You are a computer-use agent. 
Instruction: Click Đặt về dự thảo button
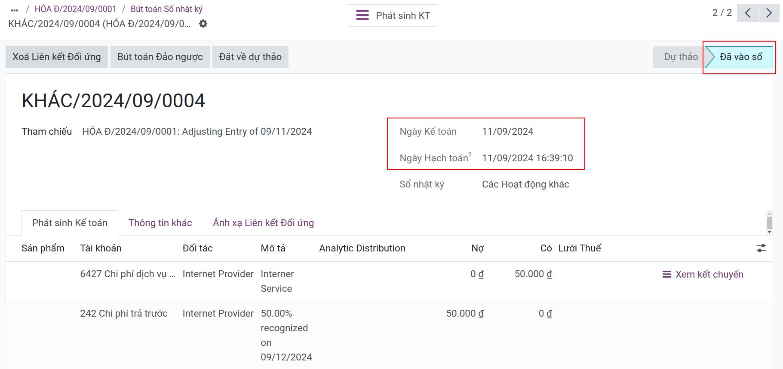tap(250, 57)
